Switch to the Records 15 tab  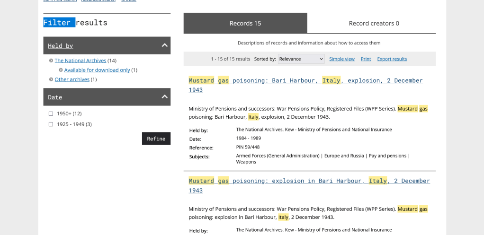point(245,23)
